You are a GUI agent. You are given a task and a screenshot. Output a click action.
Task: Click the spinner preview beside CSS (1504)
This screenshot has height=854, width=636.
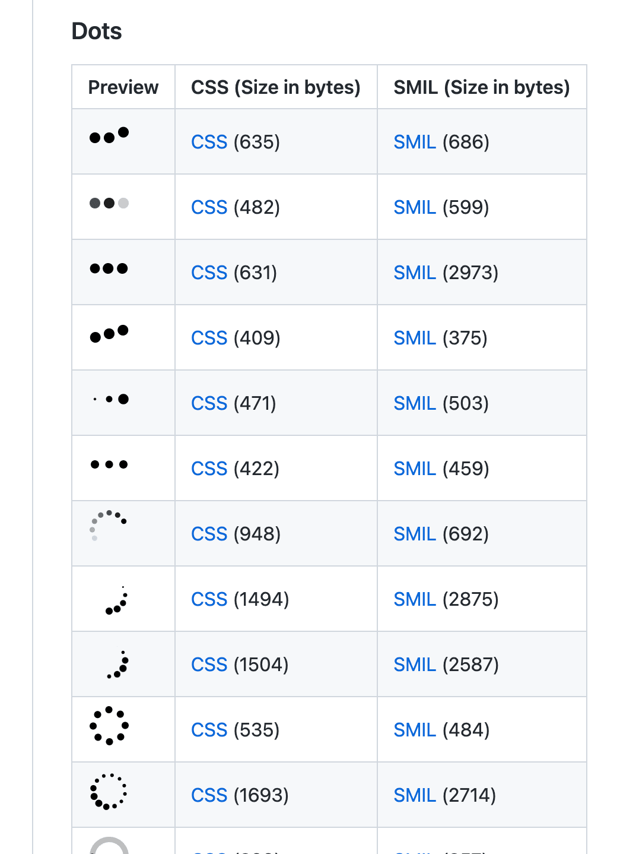point(117,665)
